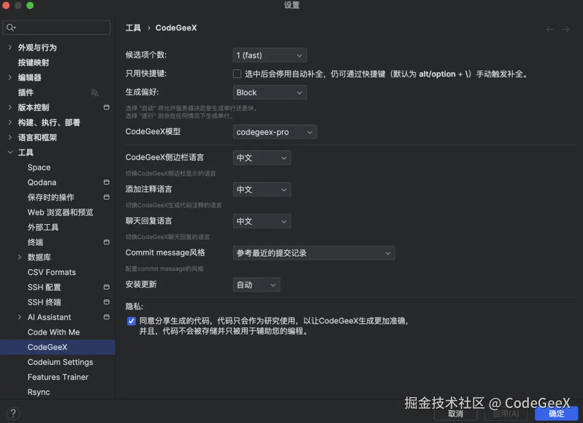Select Codeium Settings in the sidebar
The image size is (583, 423).
62,362
